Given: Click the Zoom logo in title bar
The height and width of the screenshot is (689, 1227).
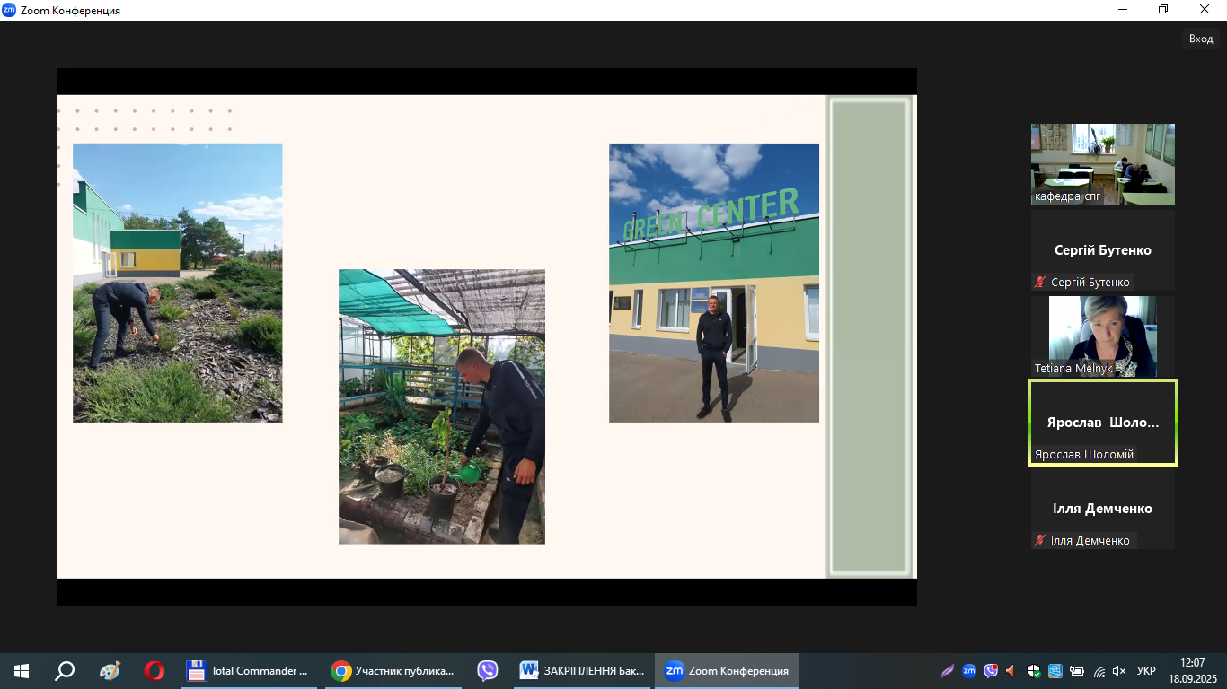Looking at the screenshot, I should pyautogui.click(x=9, y=10).
